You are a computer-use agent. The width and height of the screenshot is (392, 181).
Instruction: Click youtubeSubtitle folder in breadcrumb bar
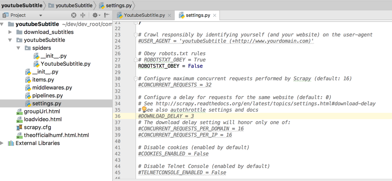point(74,5)
